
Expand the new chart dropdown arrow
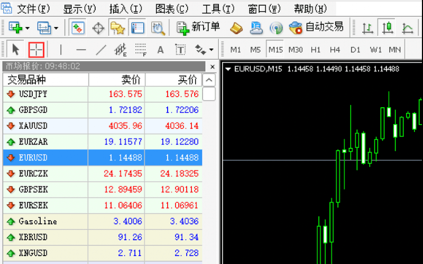pyautogui.click(x=27, y=28)
